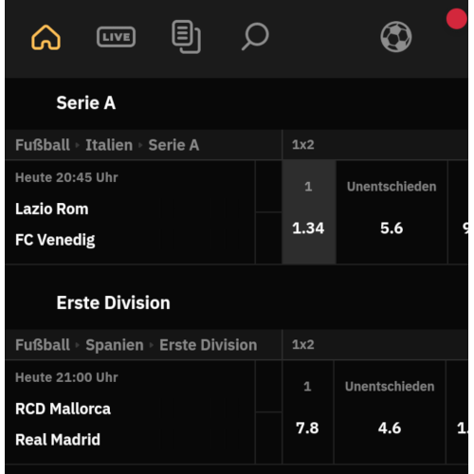The image size is (474, 474).
Task: Open Fußball breadcrumb in Serie A row
Action: coord(43,145)
